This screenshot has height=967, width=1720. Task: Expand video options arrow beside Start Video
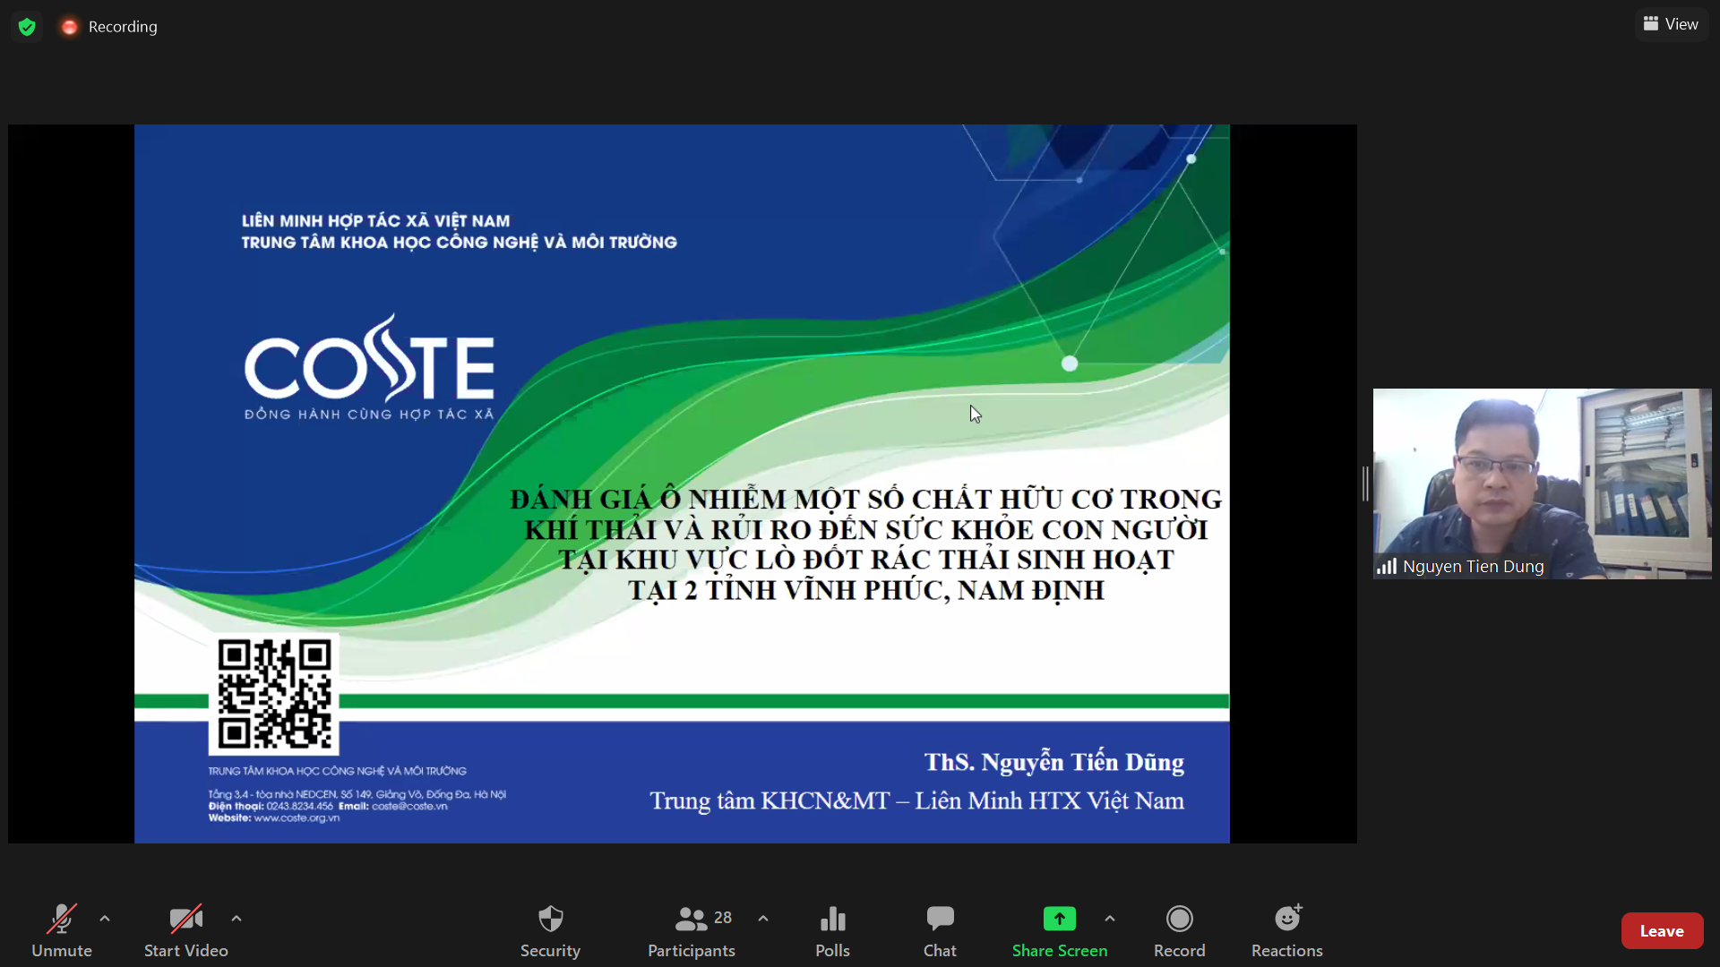point(236,919)
